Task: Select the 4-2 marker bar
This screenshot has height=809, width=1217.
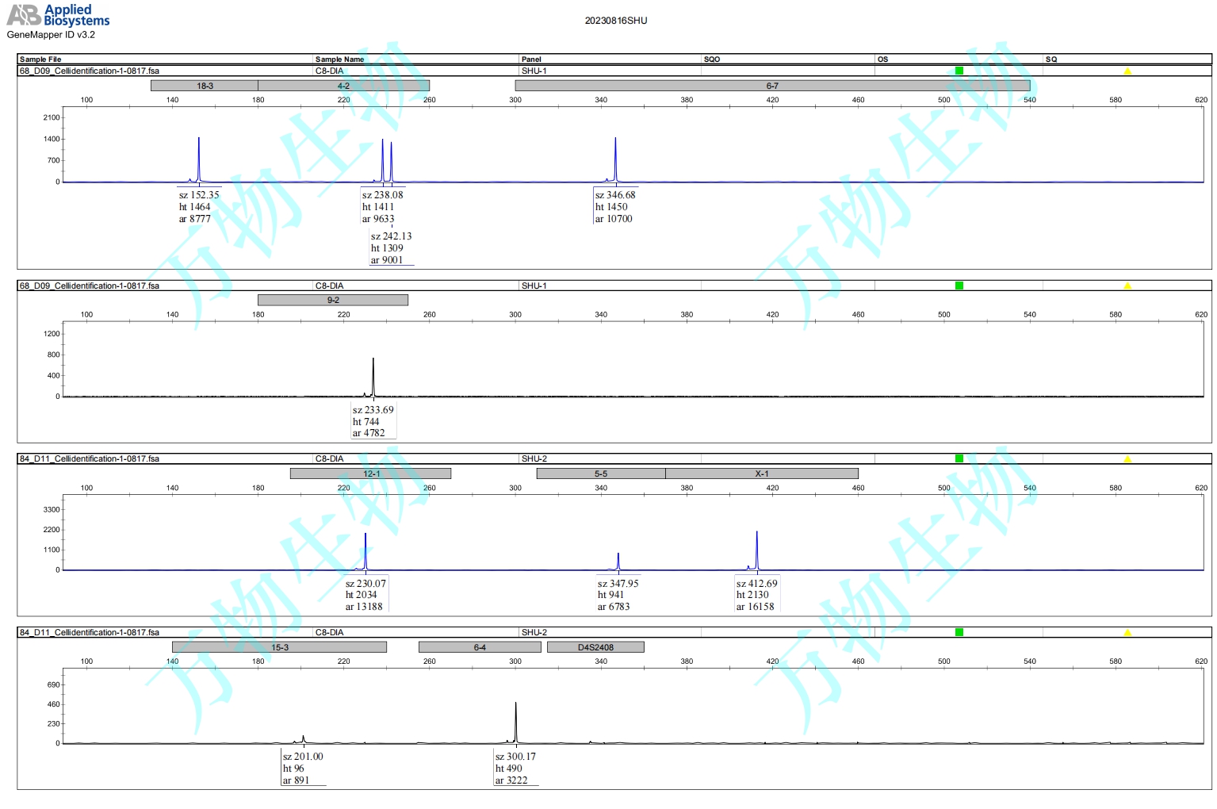Action: [x=343, y=86]
